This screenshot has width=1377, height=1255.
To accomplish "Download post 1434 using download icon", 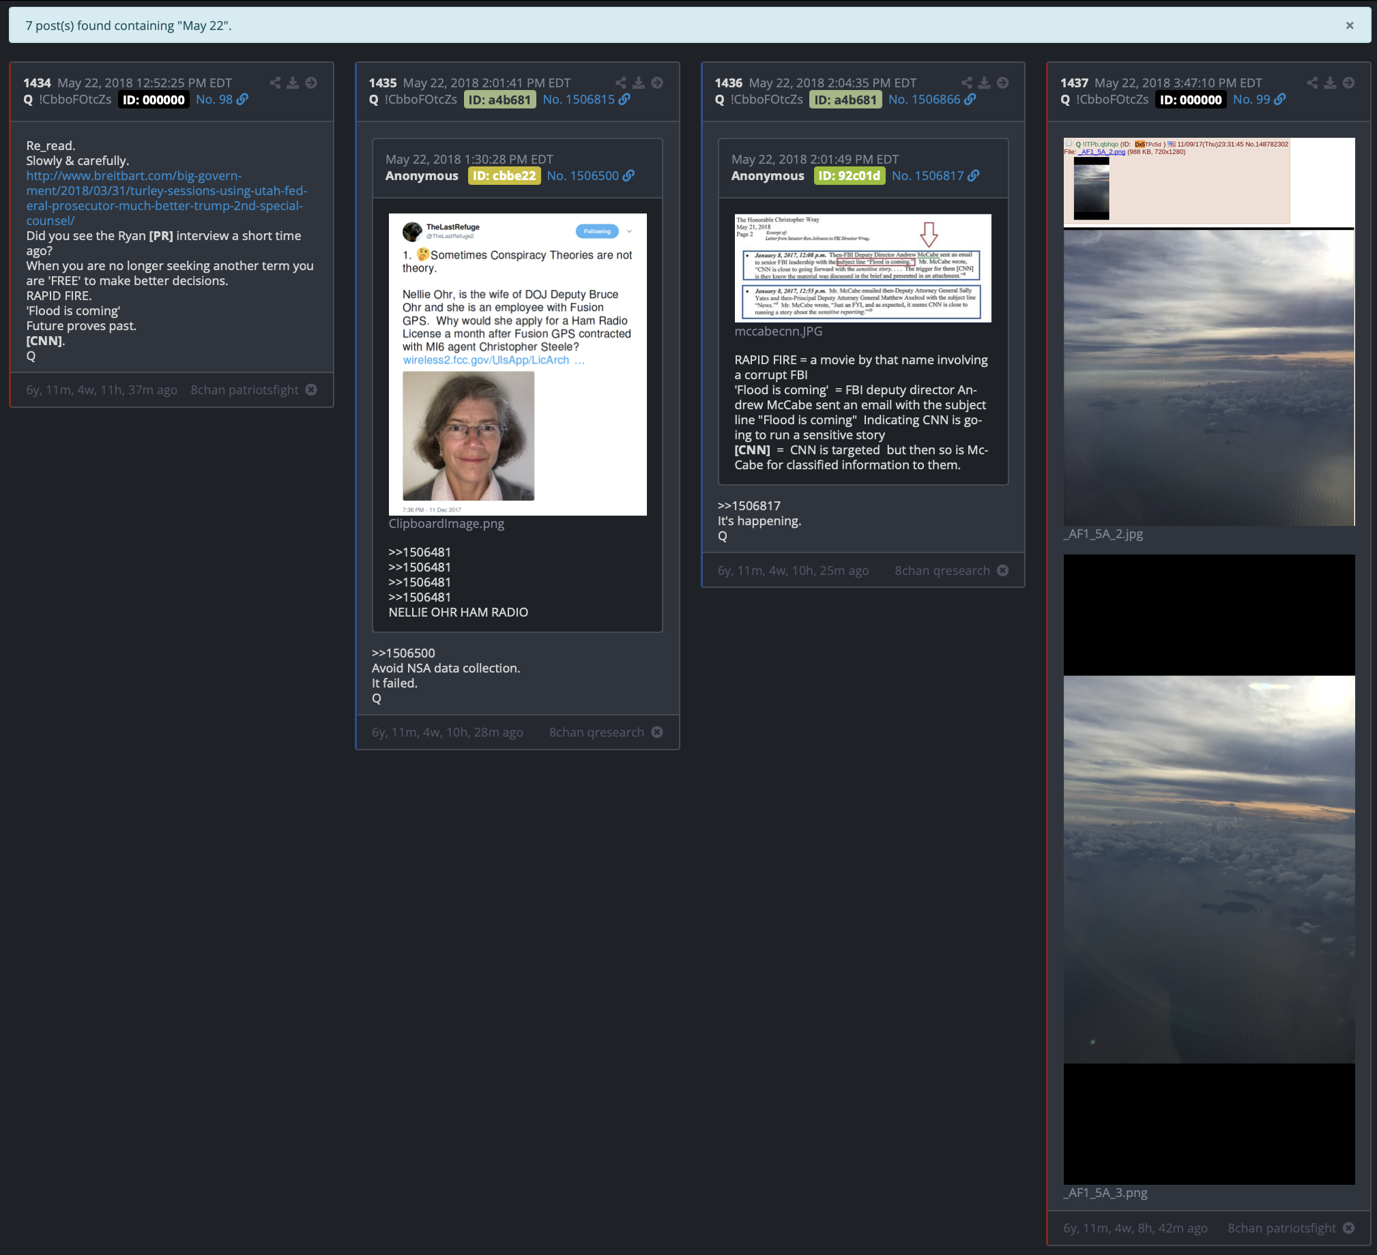I will 292,83.
